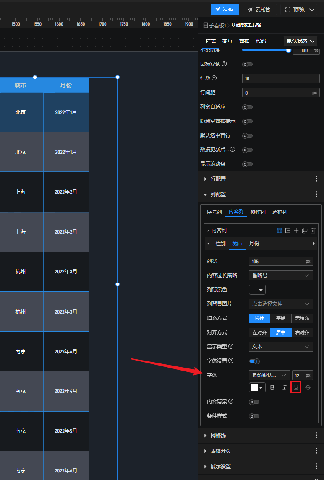Viewport: 324px width, 480px height.
Task: Toggle underline for the column font
Action: (x=296, y=388)
